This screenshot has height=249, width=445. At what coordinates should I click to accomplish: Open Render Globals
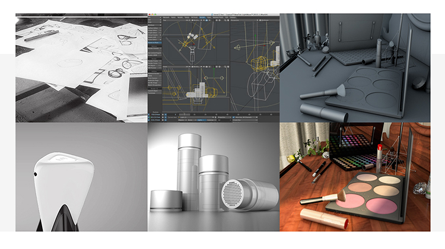[x=154, y=48]
